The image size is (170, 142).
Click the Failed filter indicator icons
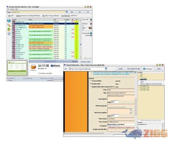[90, 28]
